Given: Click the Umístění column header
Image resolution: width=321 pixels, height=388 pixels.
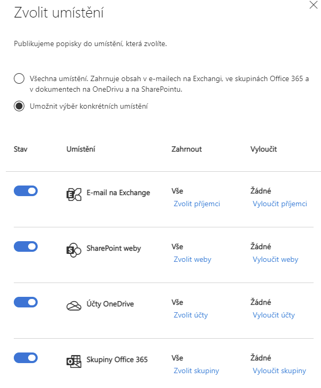Looking at the screenshot, I should tap(81, 149).
